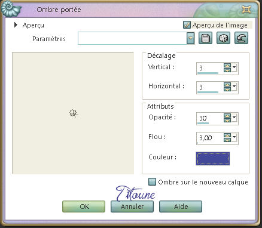Click the shell icon in title bar
262x228 pixels.
(11, 10)
